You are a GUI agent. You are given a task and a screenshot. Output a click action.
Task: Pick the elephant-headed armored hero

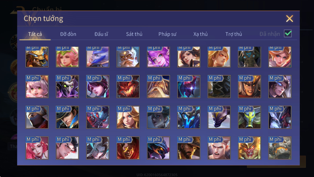250,57
